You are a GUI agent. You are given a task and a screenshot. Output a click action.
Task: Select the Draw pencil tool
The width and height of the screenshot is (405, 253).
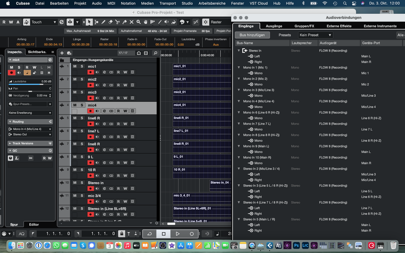103,22
